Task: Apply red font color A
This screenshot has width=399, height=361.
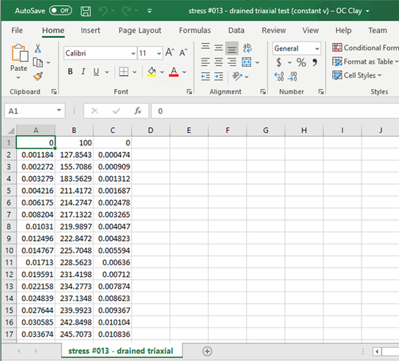Action: coord(174,72)
